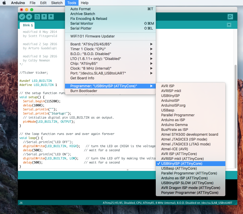Select AVRISP mkII programmer
The width and height of the screenshot is (243, 214).
191,91
